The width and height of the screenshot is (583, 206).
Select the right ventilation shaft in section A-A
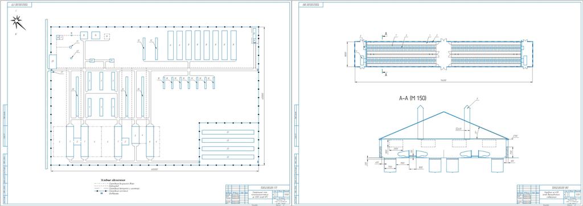[467, 122]
